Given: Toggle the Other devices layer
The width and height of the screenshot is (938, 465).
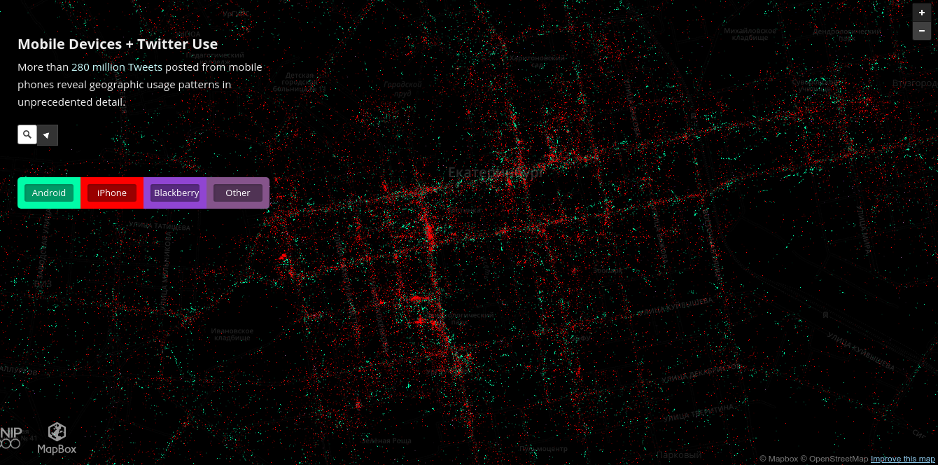Looking at the screenshot, I should [238, 193].
